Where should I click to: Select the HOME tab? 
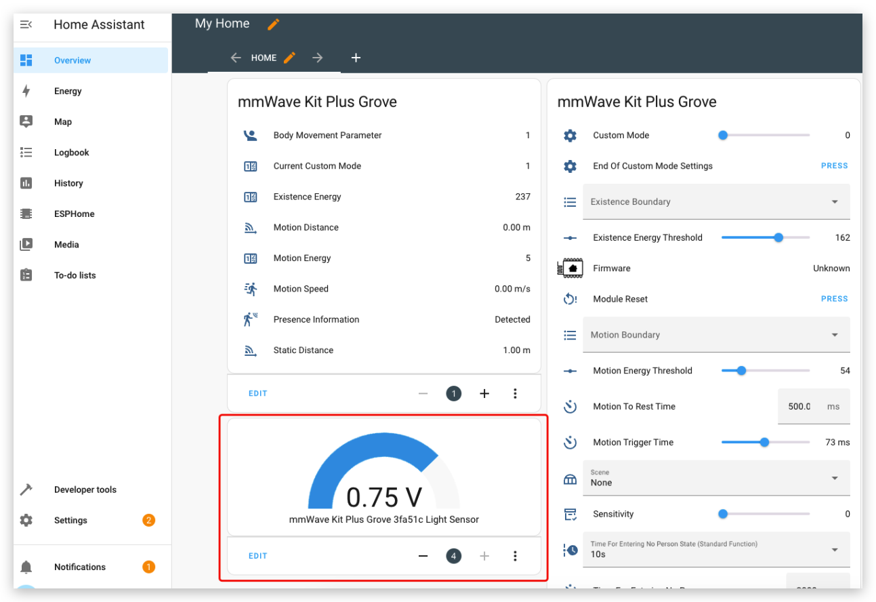click(264, 58)
